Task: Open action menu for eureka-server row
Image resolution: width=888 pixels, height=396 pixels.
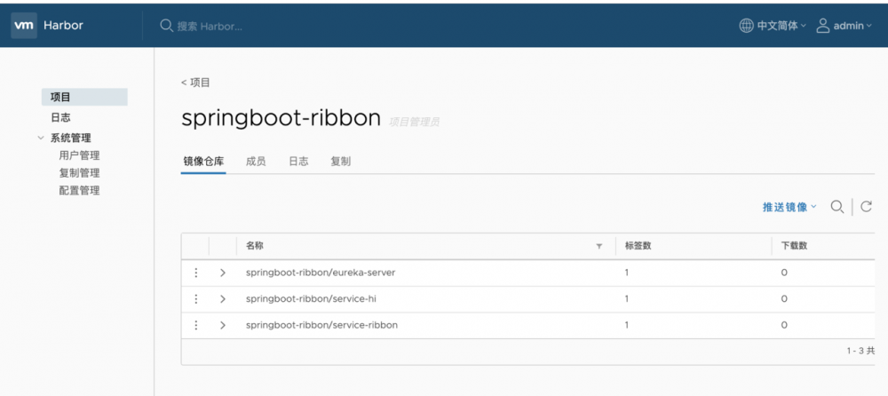Action: pos(195,273)
